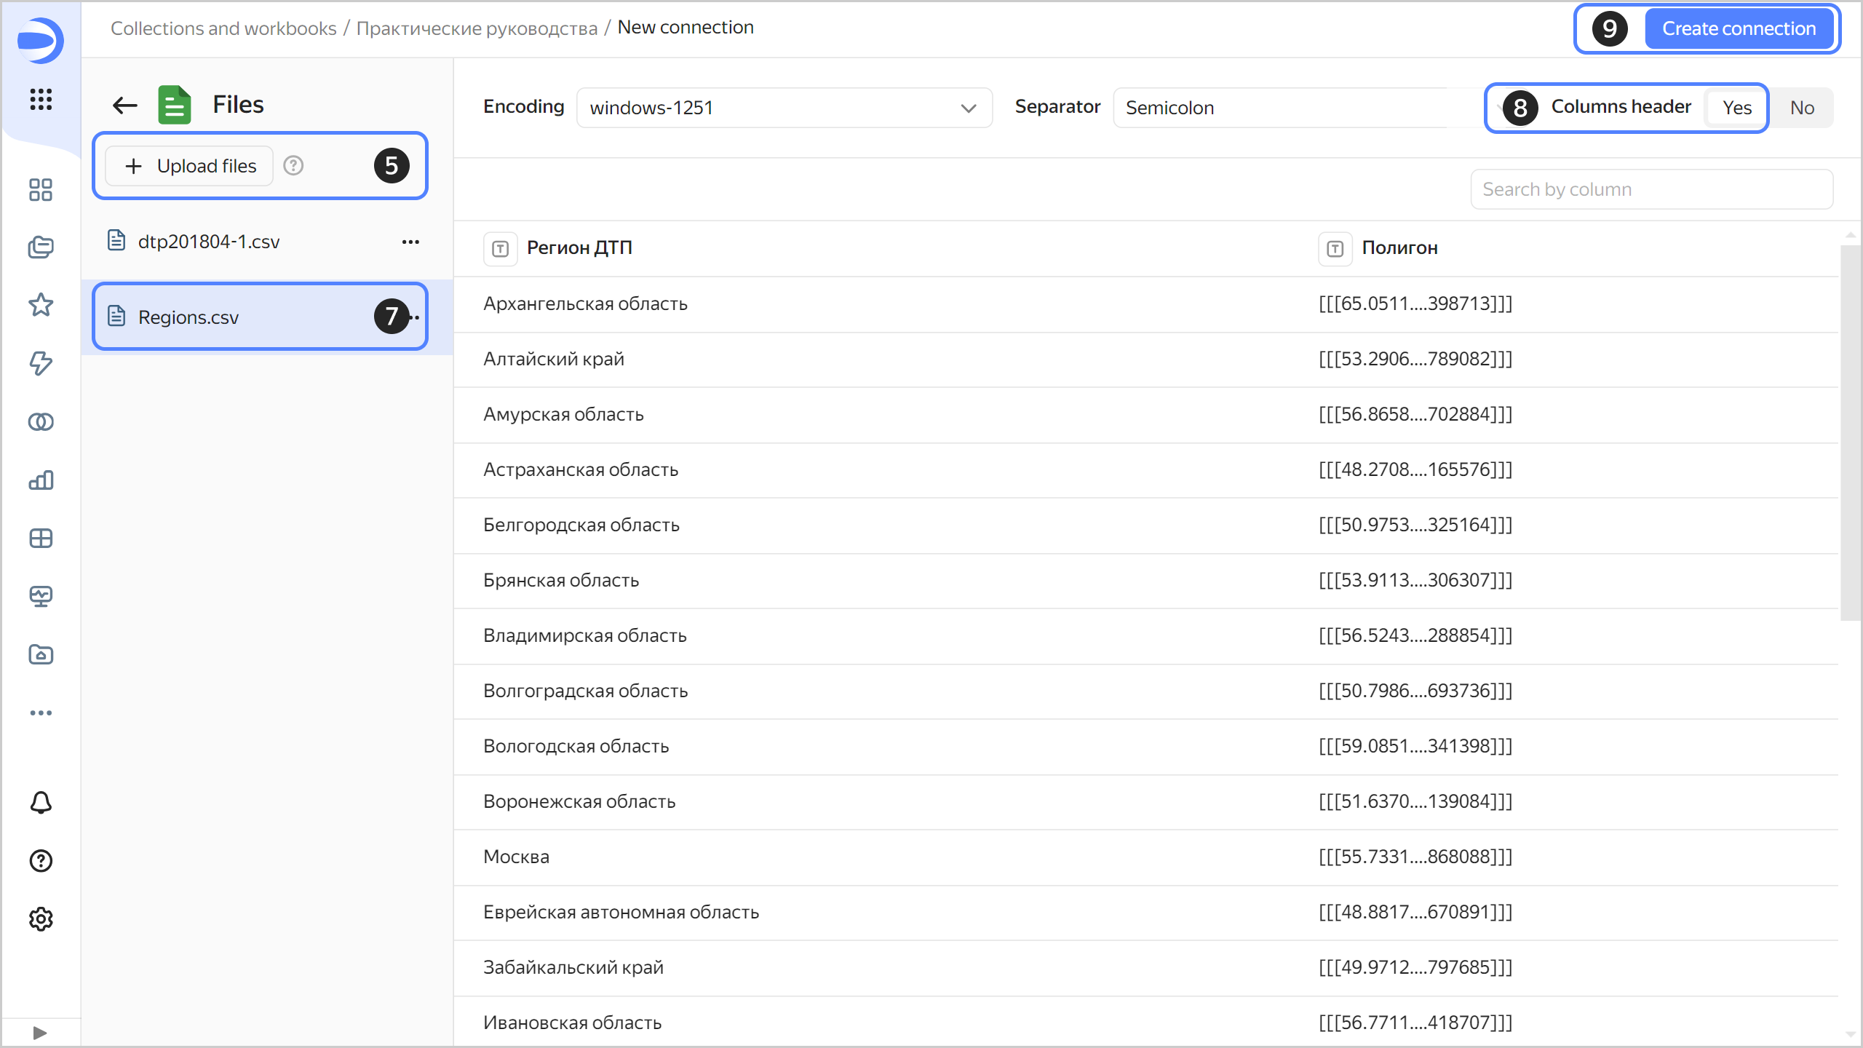Screen dimensions: 1863x1048
Task: Go to Collections and workbooks breadcrumb
Action: pos(223,28)
